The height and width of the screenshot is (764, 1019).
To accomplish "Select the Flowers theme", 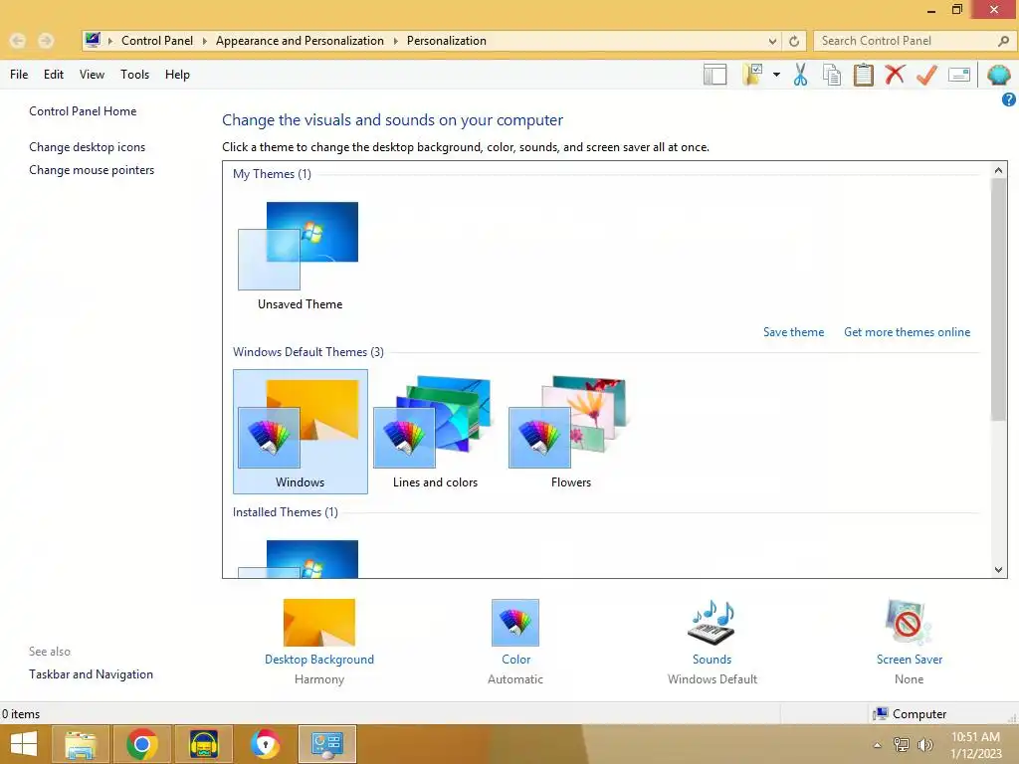I will coord(570,432).
